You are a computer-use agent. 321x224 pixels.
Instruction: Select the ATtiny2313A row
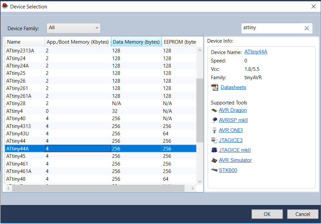[x=100, y=50]
